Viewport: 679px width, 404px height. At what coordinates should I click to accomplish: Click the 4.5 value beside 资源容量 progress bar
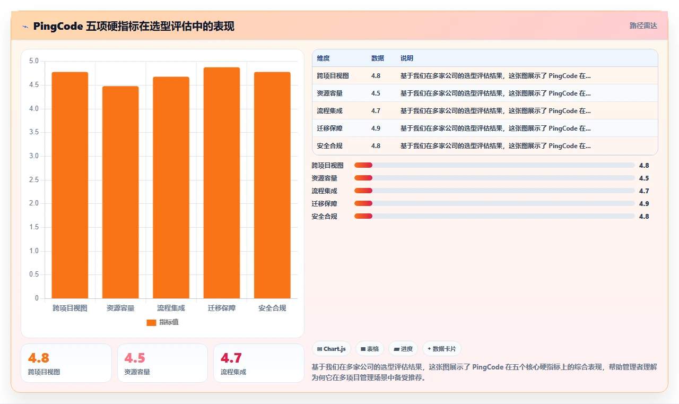click(x=644, y=178)
